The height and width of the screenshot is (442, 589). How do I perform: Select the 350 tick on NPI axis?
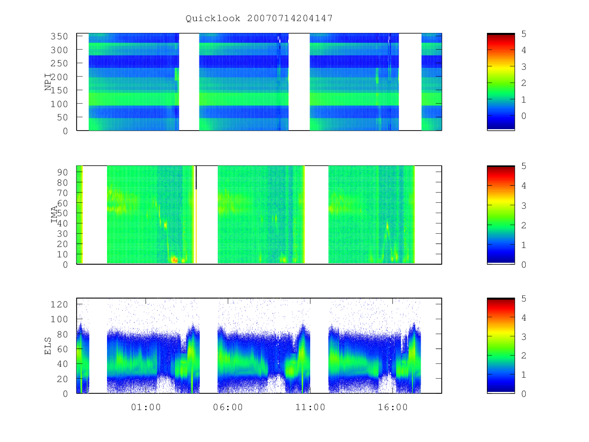(x=59, y=36)
